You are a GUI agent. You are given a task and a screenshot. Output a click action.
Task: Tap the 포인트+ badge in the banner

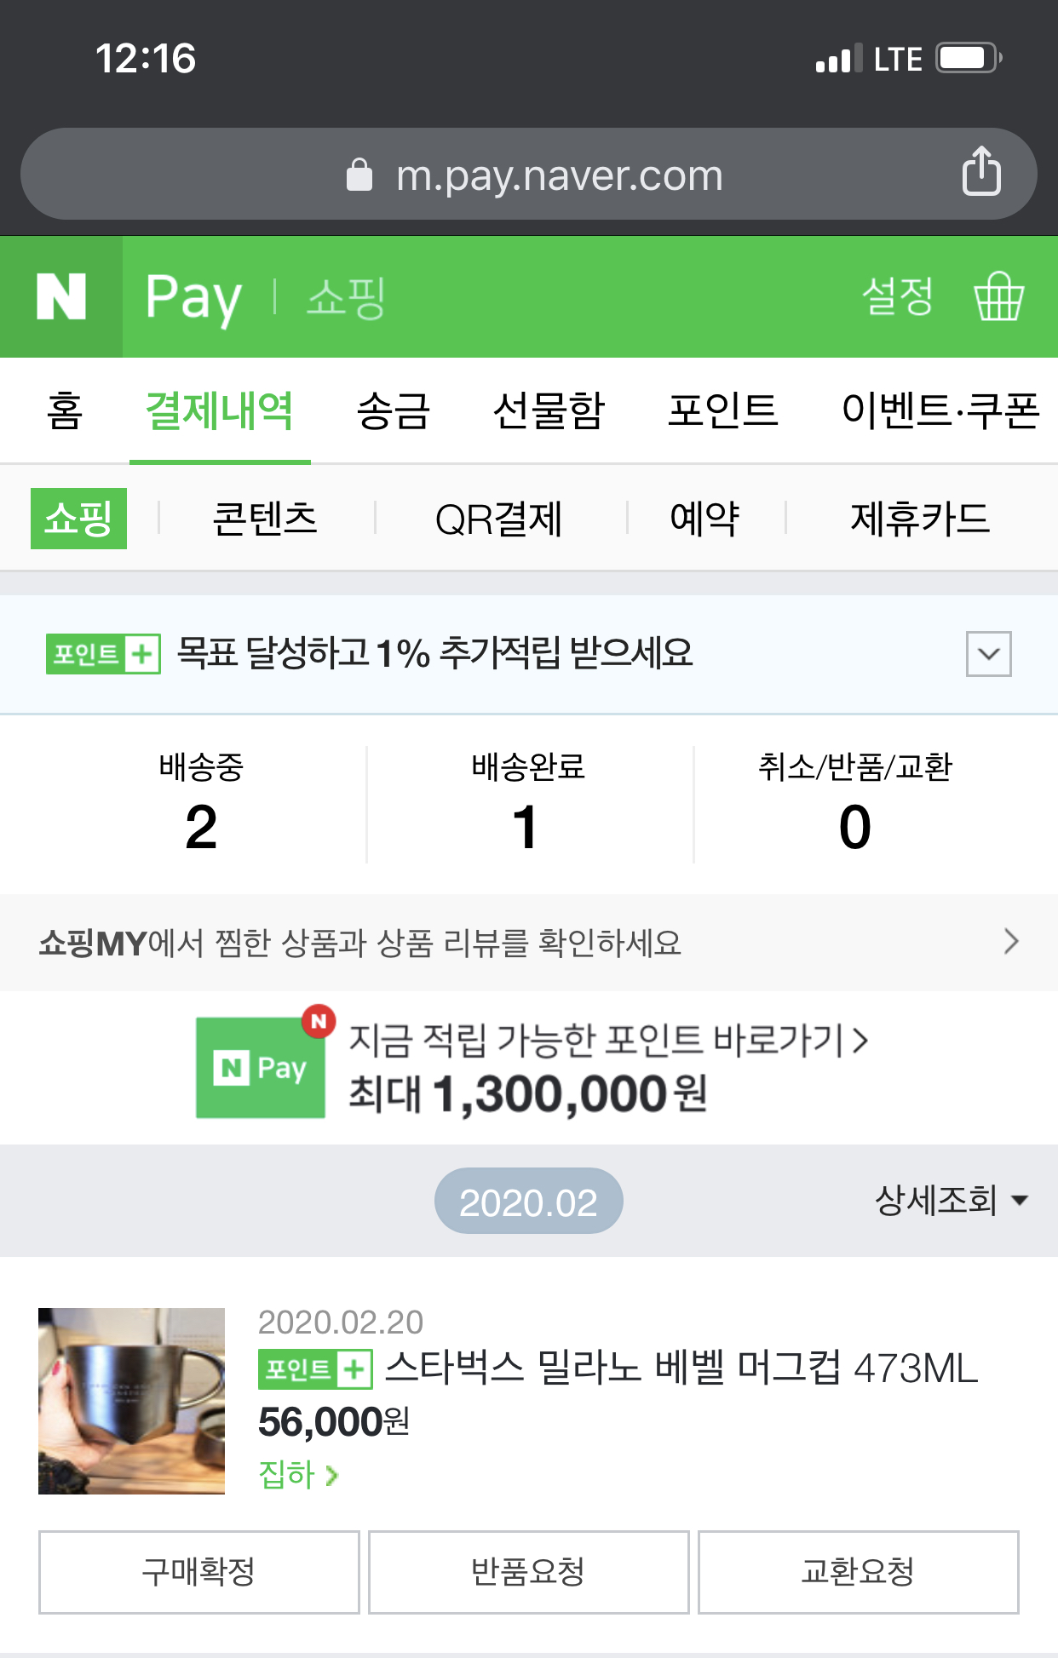[103, 654]
